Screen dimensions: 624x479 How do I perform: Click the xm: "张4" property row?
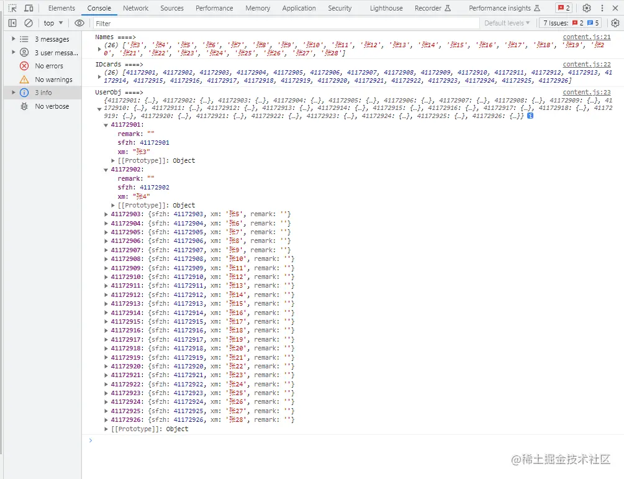[133, 196]
